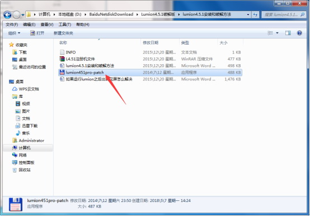The width and height of the screenshot is (310, 216).
Task: Open 回收站 in navigation pane
Action: point(25,170)
